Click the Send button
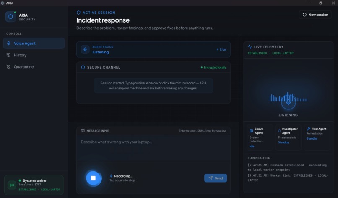 pyautogui.click(x=216, y=178)
